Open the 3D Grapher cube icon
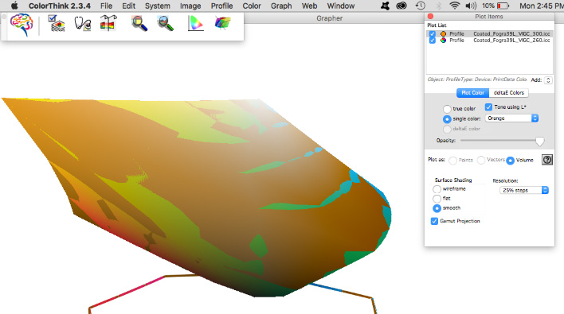 [x=222, y=23]
